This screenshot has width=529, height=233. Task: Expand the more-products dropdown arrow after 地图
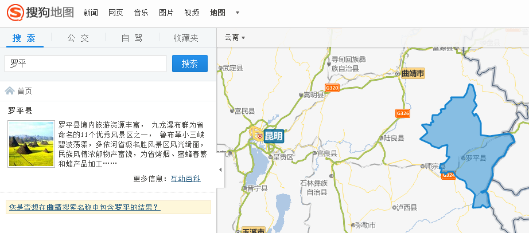(238, 13)
